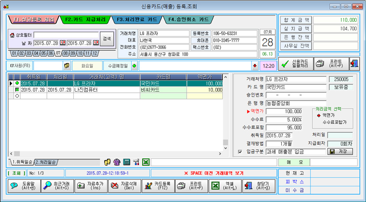The image size is (366, 202).
Task: Focus the 상호필터 input field
Action: (x=66, y=35)
